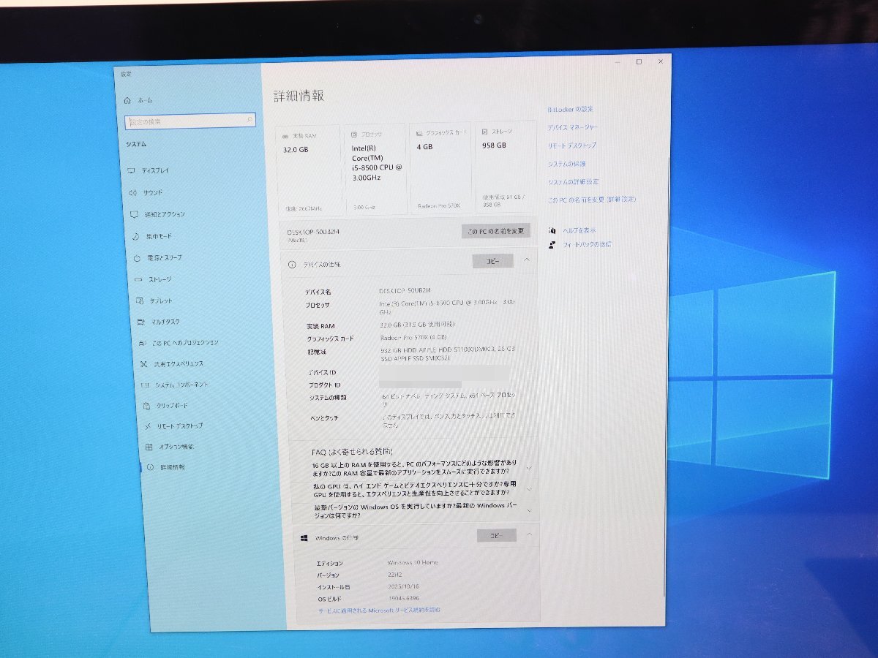Screen dimensions: 878x658
Task: Open the システムの保護 link
Action: point(567,164)
